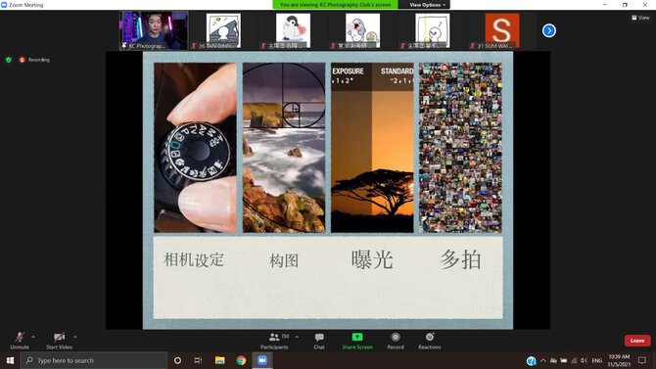Open the clock and date flyout

click(619, 360)
